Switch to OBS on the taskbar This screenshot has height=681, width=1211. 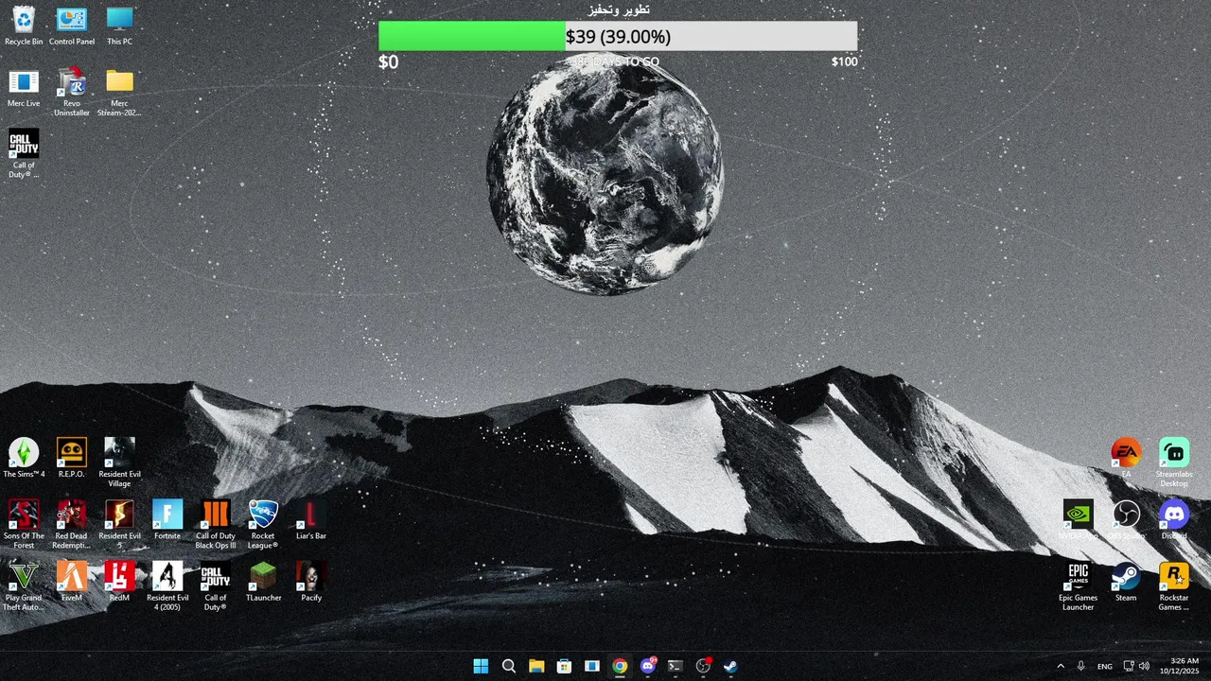703,666
